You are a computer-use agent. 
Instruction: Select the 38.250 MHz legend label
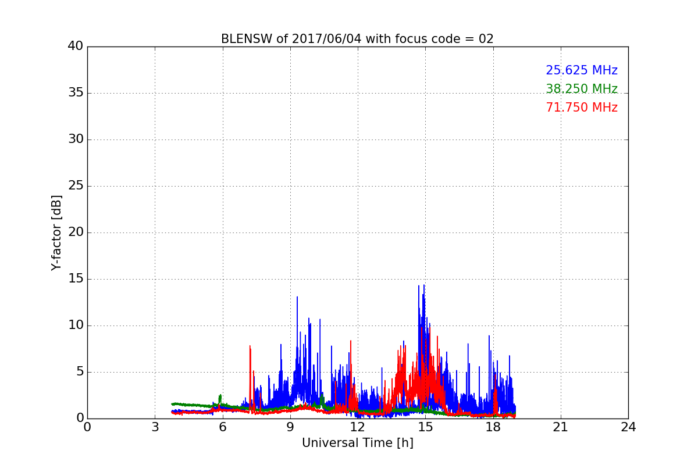(x=582, y=89)
